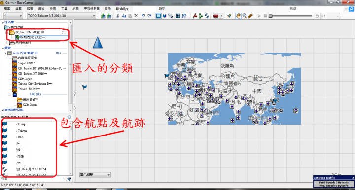Screen dimensions: 355x190
Task: Click the playback loop arrow icon
Action: 317,16
